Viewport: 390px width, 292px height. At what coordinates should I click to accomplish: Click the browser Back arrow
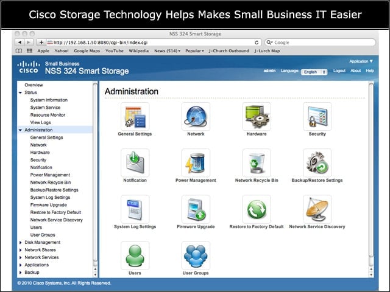pos(19,43)
